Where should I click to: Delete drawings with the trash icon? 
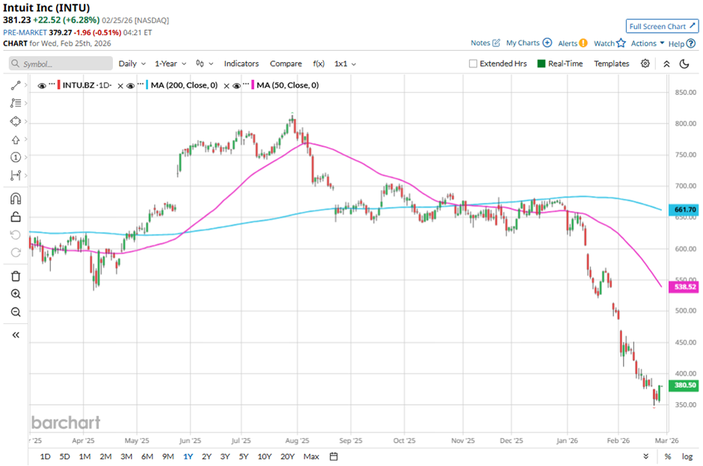(x=16, y=276)
